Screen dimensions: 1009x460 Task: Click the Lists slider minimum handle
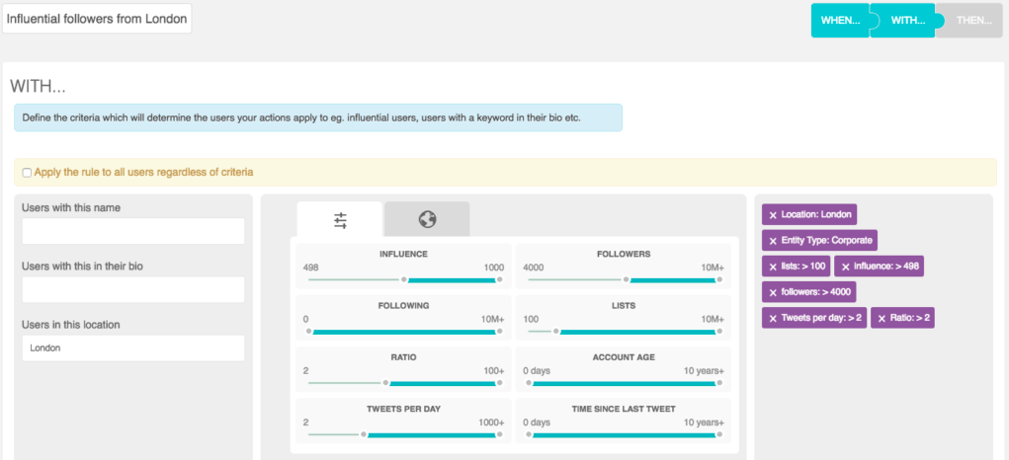(556, 332)
